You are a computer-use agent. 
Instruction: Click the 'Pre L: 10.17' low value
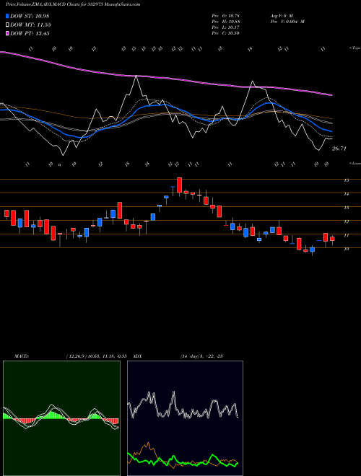(226, 27)
